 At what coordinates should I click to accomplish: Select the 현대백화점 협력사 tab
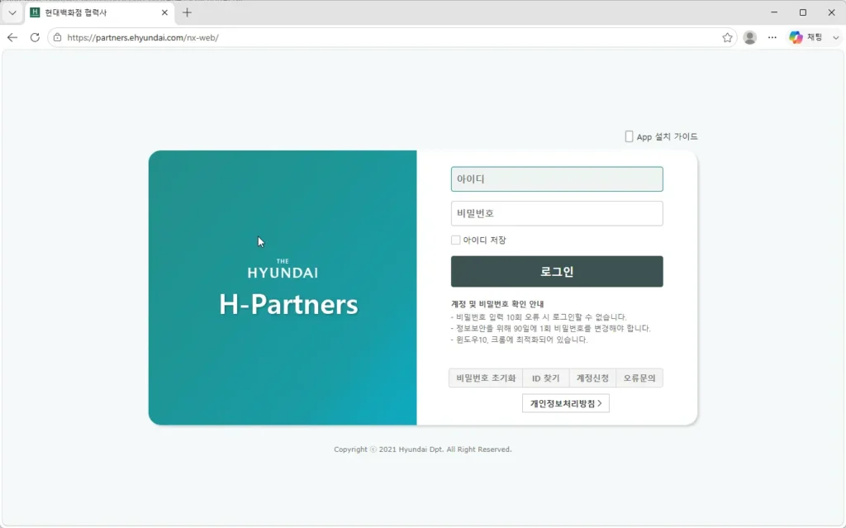(x=99, y=12)
